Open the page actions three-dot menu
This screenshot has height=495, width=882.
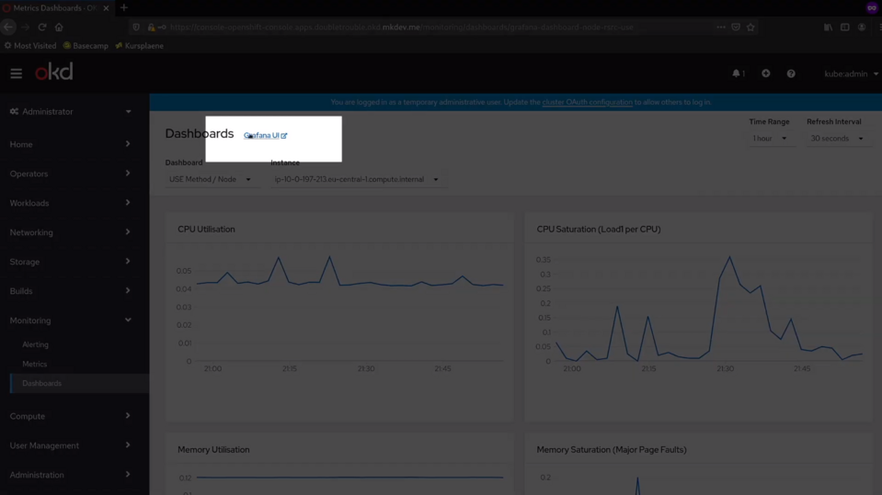click(720, 27)
